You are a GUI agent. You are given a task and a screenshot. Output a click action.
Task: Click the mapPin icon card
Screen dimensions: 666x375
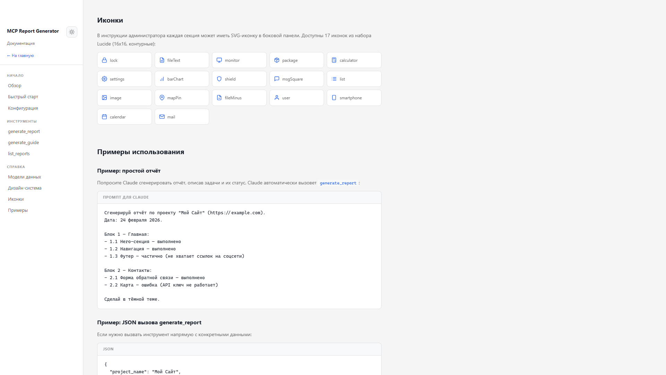point(182,98)
